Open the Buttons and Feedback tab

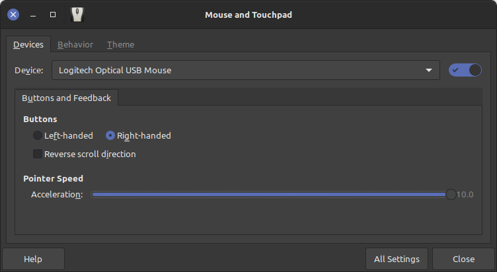[66, 98]
